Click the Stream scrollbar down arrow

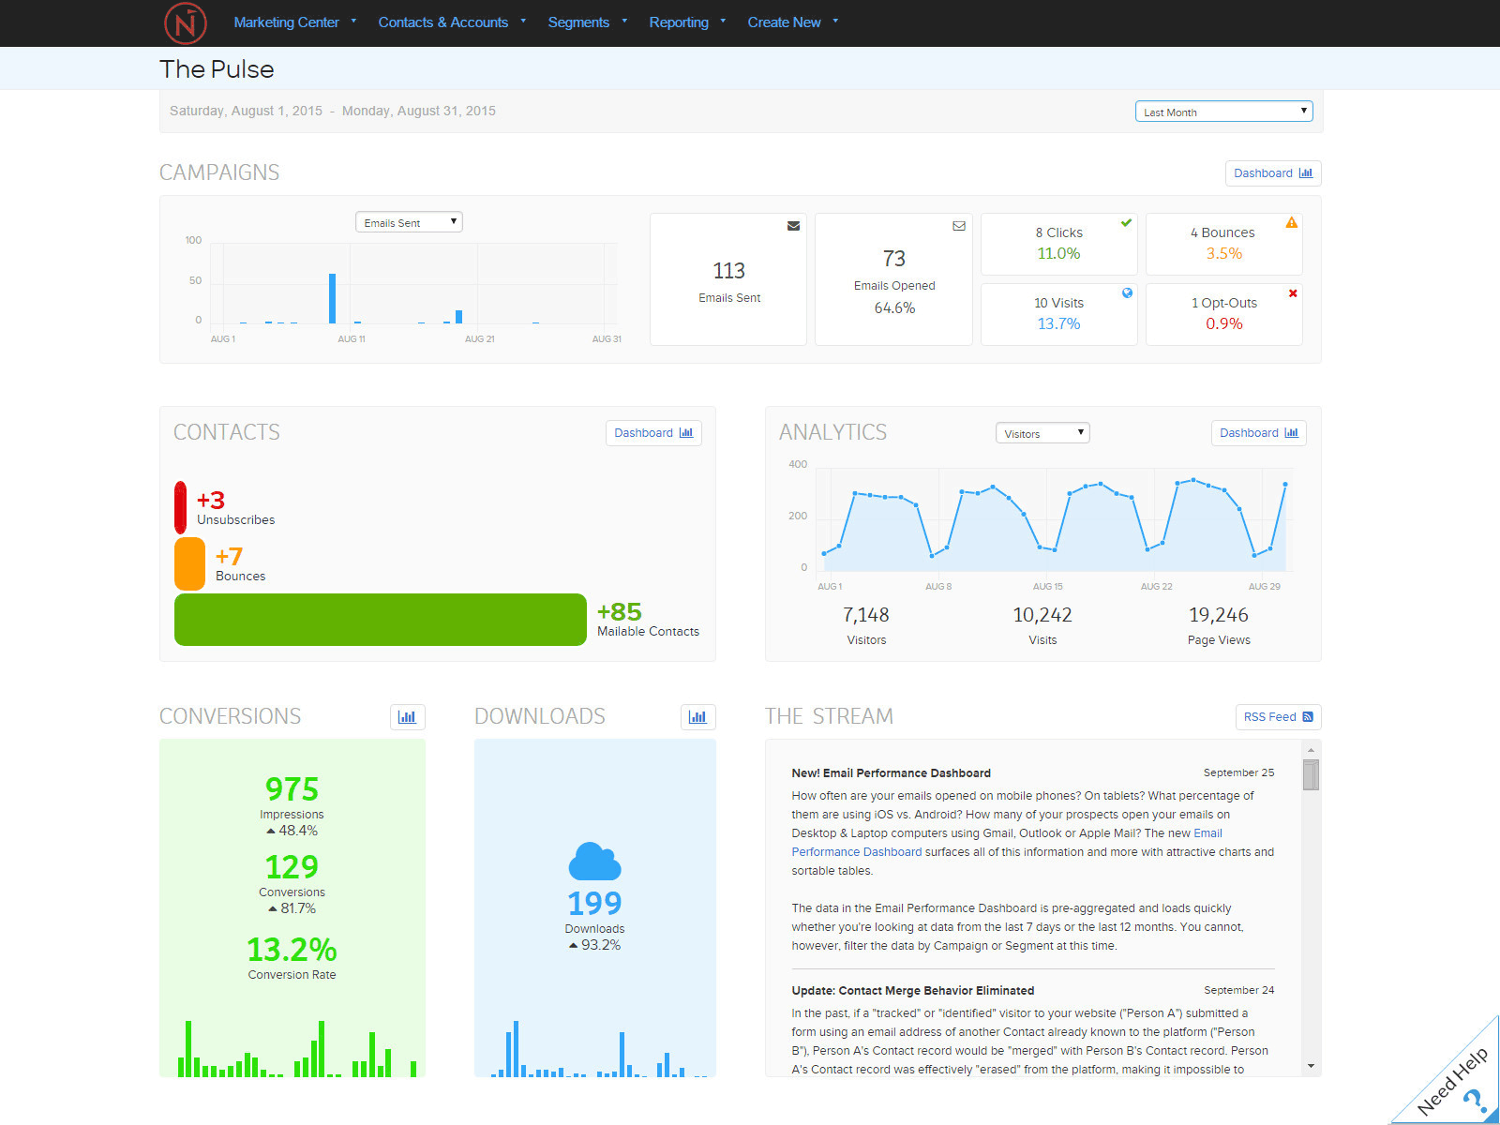pos(1311,1066)
